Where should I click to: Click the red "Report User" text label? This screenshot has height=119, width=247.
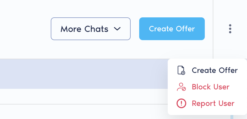[213, 103]
